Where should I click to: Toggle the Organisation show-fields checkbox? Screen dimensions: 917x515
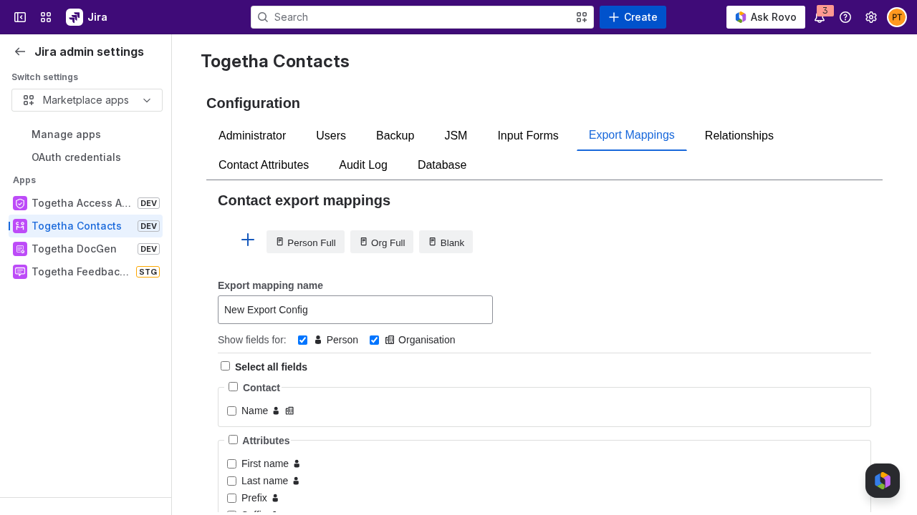coord(374,340)
